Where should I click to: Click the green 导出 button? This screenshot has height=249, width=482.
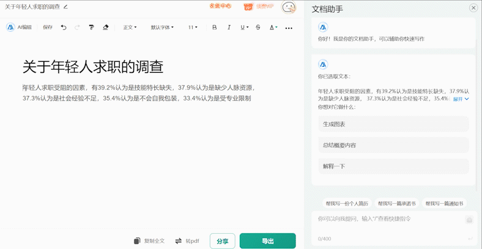tap(267, 241)
